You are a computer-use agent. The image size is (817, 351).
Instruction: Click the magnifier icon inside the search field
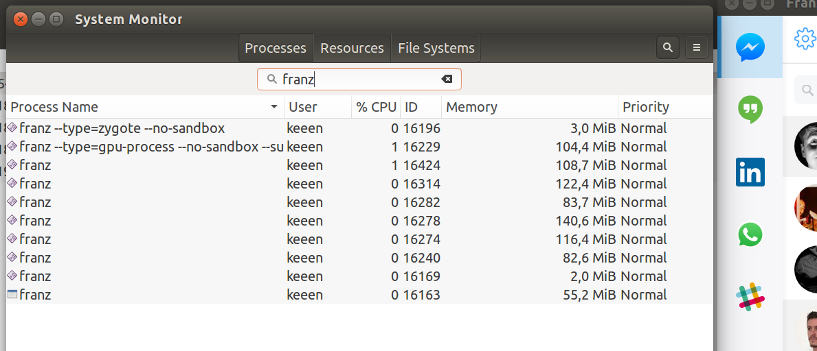(x=271, y=79)
